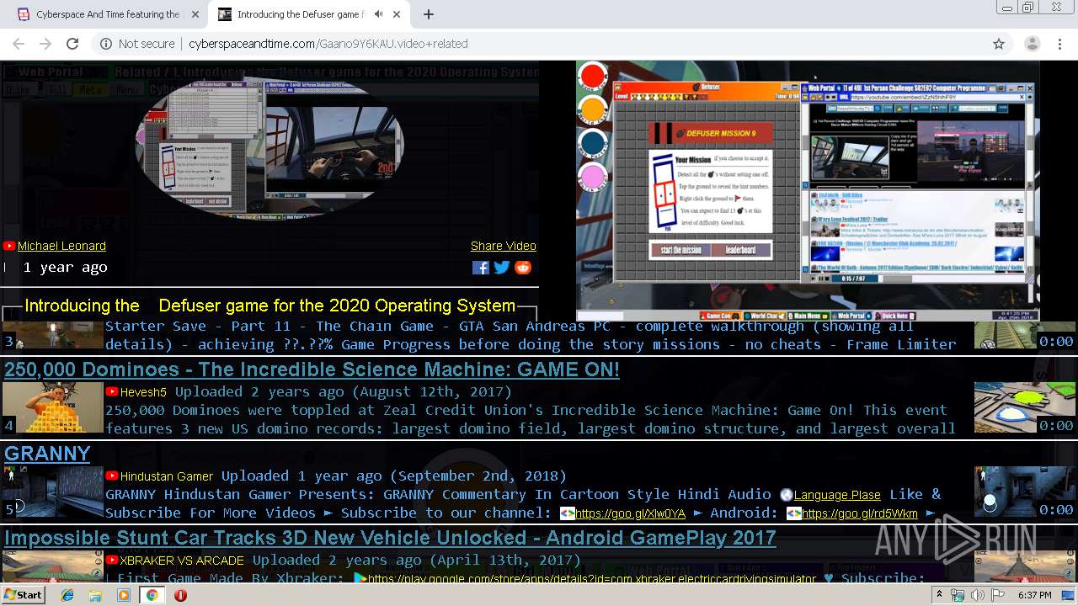Share the video on Twitter

click(502, 268)
